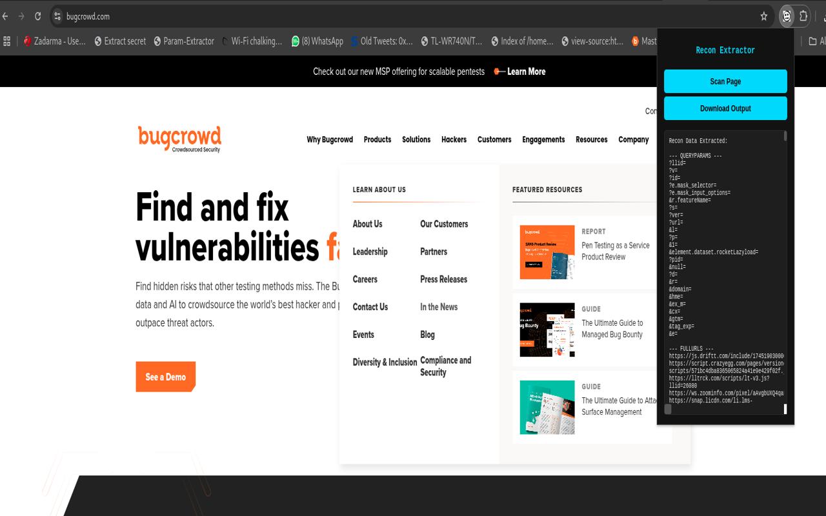Open the Zadarma bookmark
826x516 pixels.
tap(55, 41)
